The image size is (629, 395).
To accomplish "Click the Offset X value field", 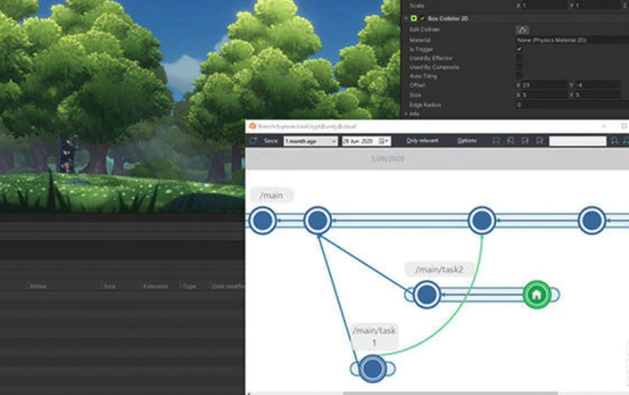I will tap(544, 85).
